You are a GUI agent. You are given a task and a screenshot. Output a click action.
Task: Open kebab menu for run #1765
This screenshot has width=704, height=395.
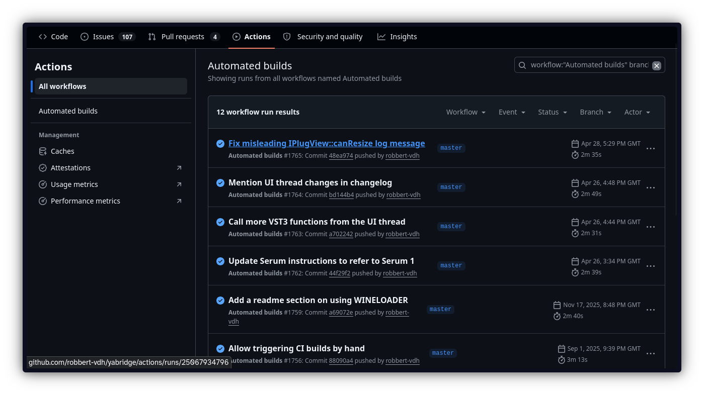(x=650, y=149)
